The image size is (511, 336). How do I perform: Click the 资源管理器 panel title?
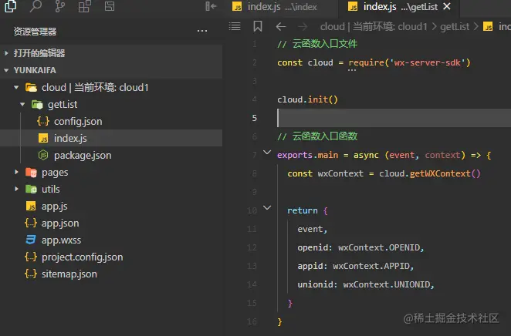click(36, 32)
